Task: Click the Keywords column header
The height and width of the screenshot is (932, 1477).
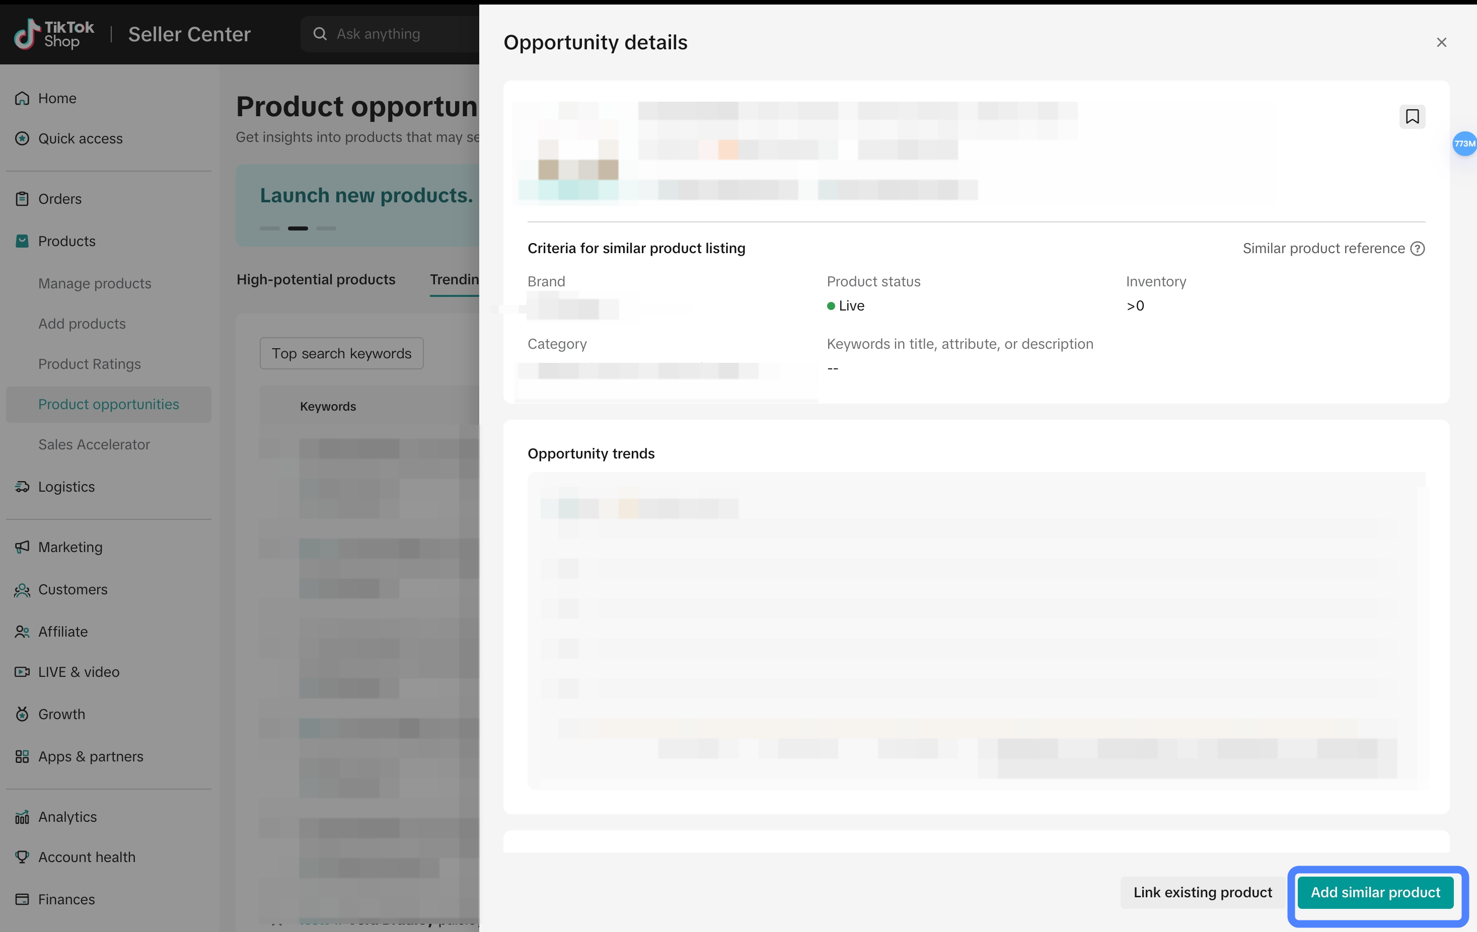Action: click(x=328, y=407)
